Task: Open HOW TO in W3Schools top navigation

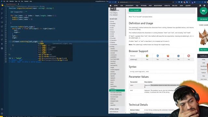Action: point(167,6)
